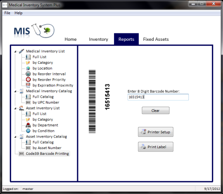The width and height of the screenshot is (223, 194).
Task: Switch to the Fixed Assets tab
Action: tap(156, 39)
